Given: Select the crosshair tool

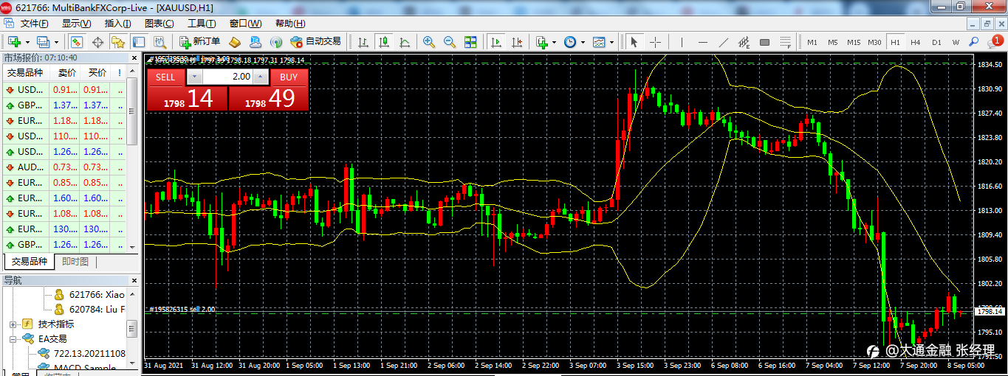Looking at the screenshot, I should [655, 42].
